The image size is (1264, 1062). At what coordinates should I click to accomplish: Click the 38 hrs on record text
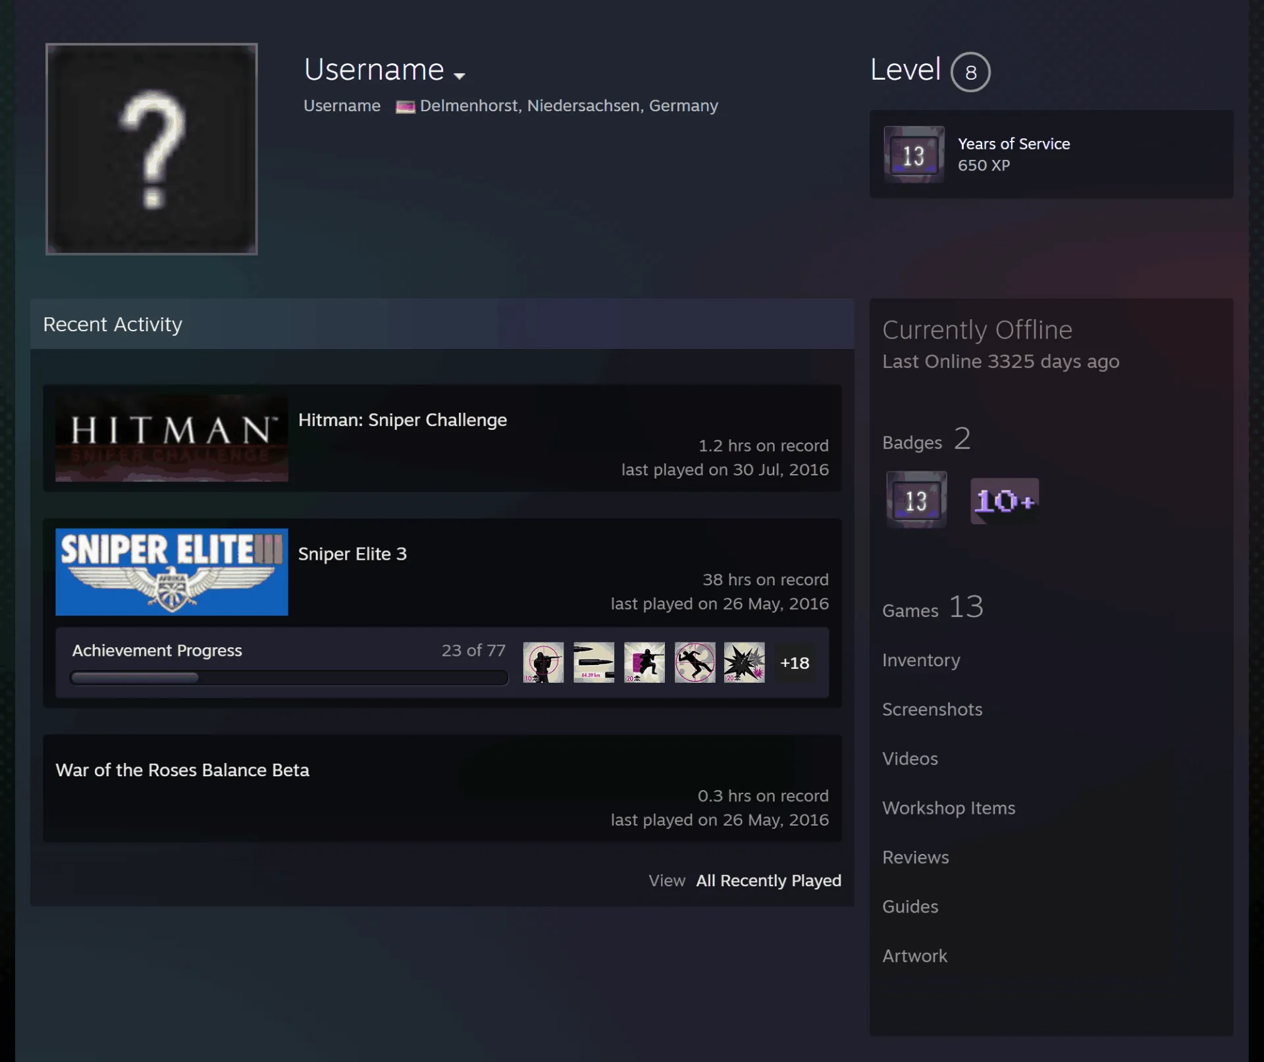point(766,580)
